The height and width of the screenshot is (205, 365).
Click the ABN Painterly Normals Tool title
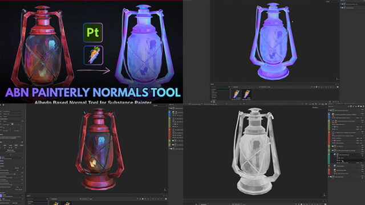coord(93,92)
